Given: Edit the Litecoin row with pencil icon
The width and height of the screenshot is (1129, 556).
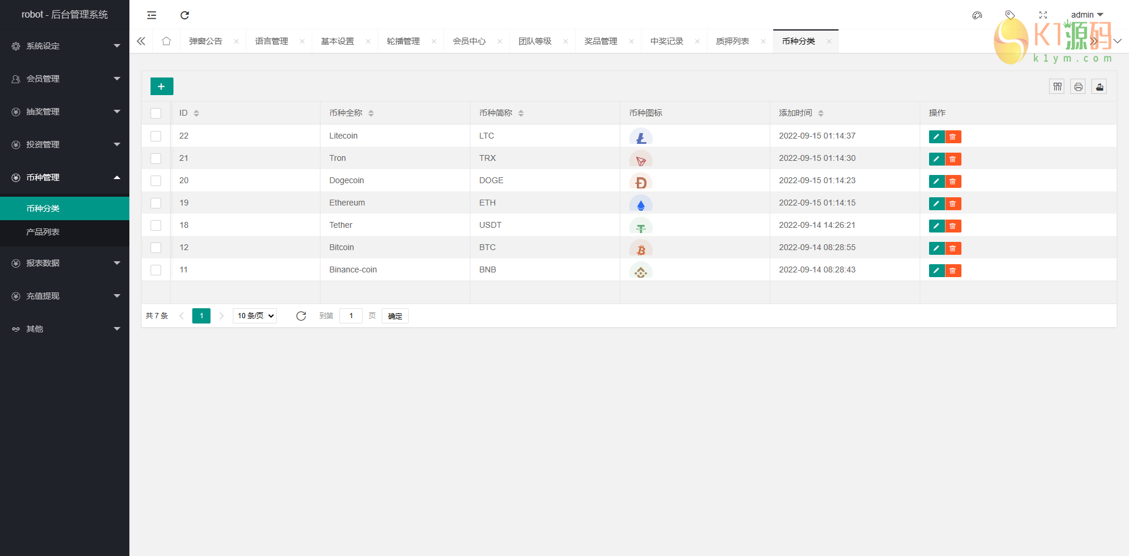Looking at the screenshot, I should pyautogui.click(x=936, y=137).
